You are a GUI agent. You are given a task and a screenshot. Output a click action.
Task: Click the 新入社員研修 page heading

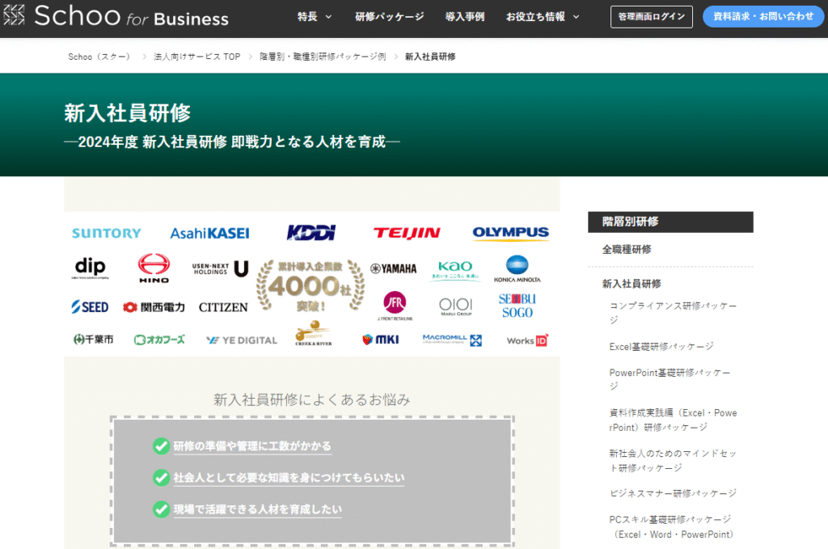pos(127,113)
